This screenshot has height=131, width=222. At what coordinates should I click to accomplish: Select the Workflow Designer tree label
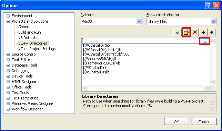[27, 109]
